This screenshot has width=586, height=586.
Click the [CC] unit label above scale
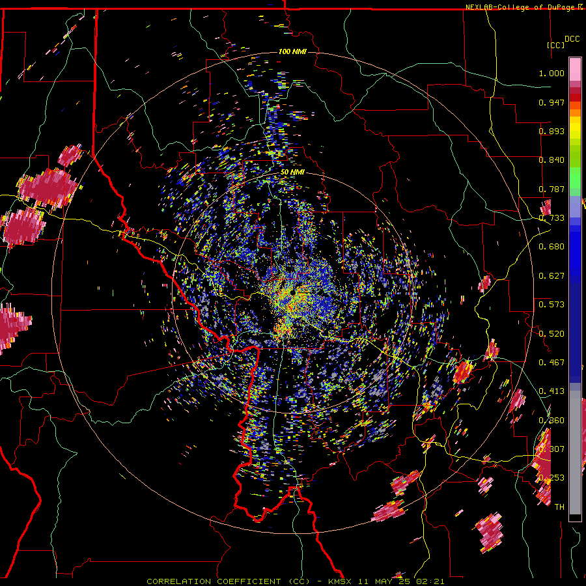(x=555, y=45)
